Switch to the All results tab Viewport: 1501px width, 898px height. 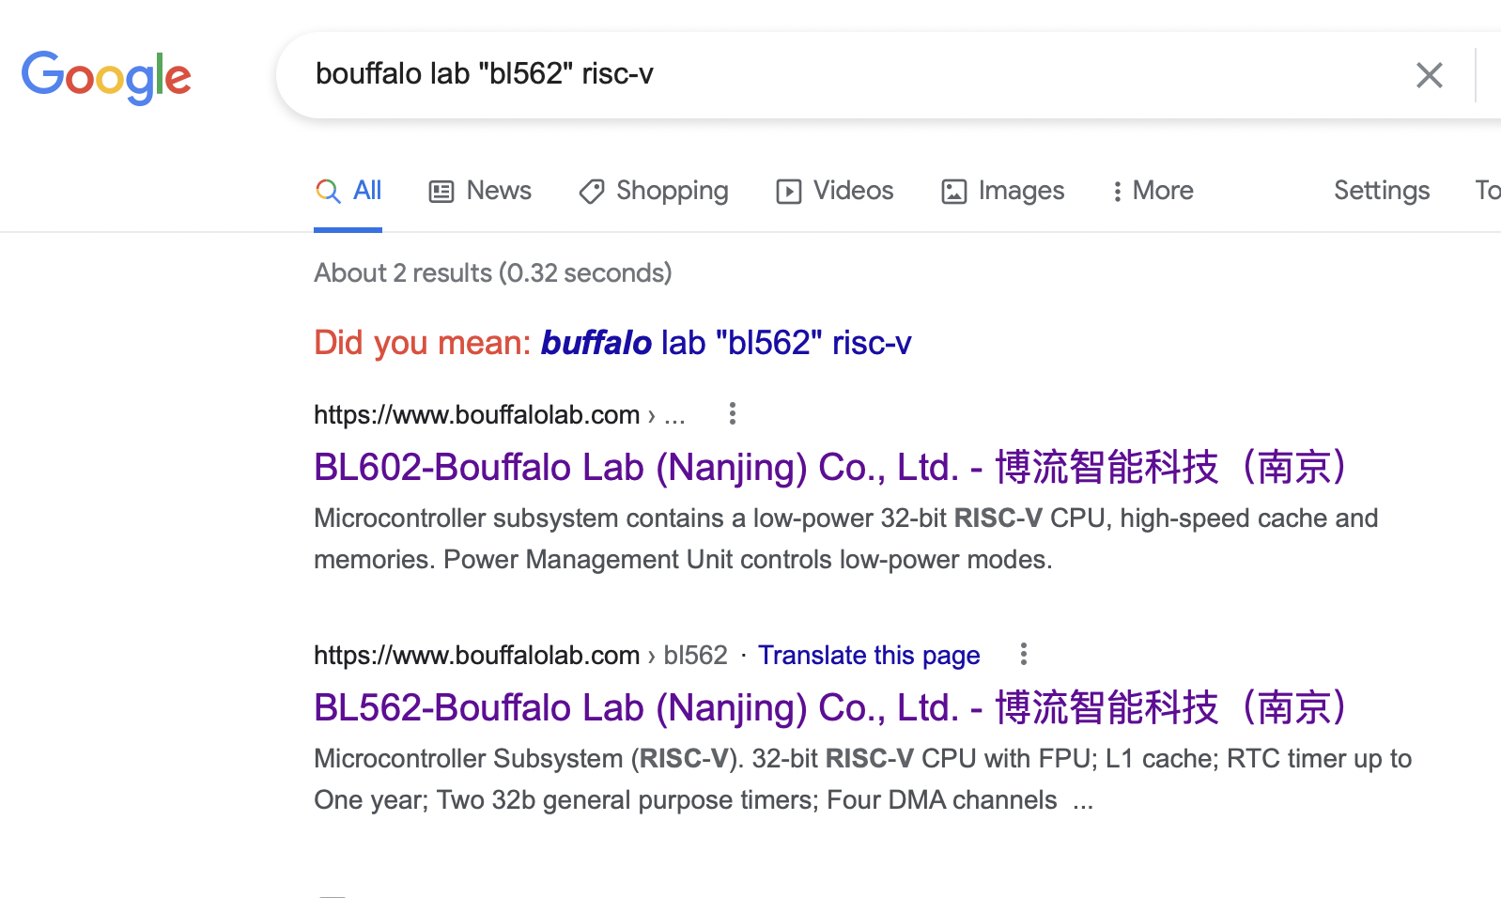(x=366, y=190)
